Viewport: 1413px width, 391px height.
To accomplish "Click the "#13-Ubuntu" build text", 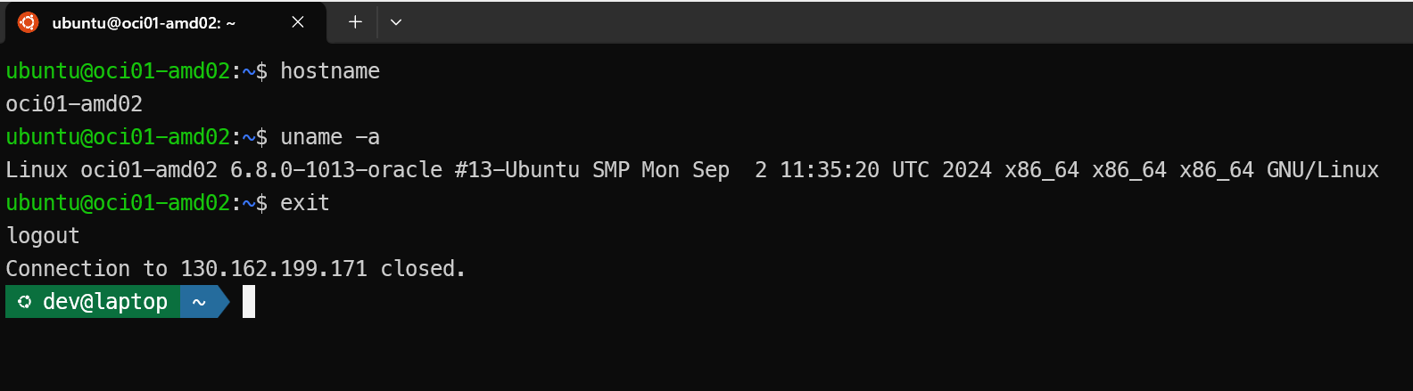I will tap(517, 170).
